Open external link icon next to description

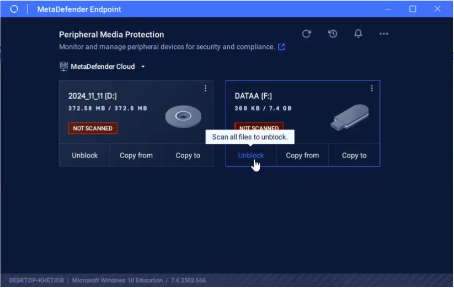[281, 47]
